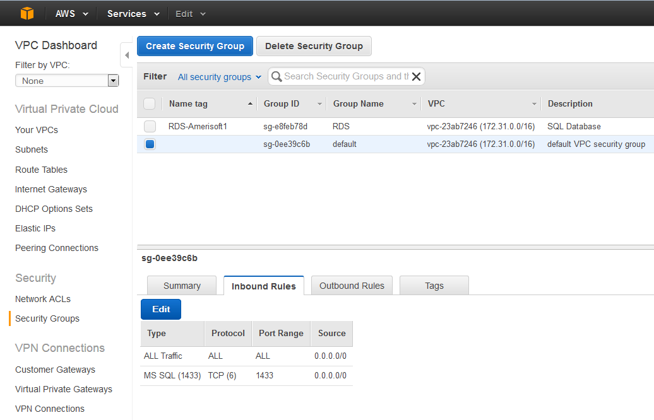The width and height of the screenshot is (654, 420).
Task: Open VPN Connections link under VPN section
Action: coord(50,409)
